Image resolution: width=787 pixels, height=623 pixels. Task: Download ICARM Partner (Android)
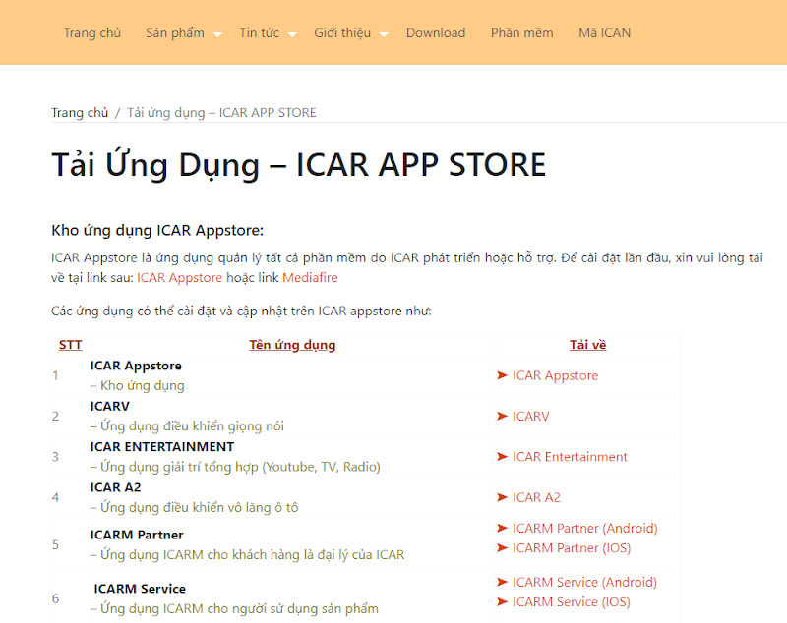pos(584,529)
